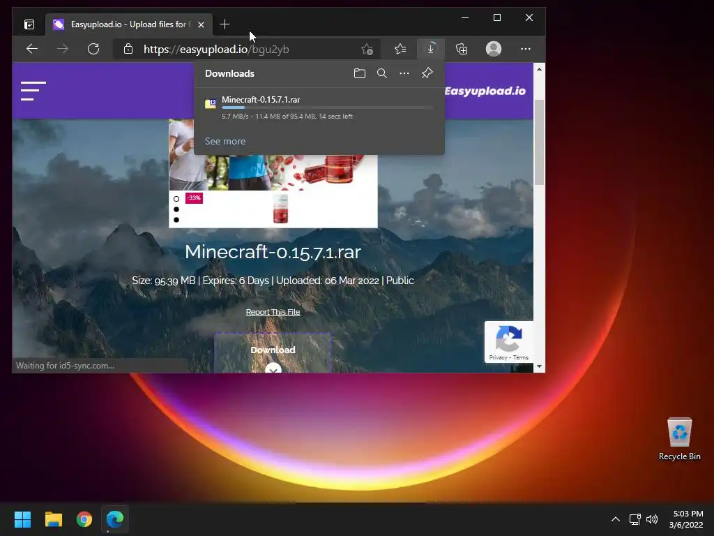
Task: Reload the Easyupload page
Action: [x=93, y=49]
